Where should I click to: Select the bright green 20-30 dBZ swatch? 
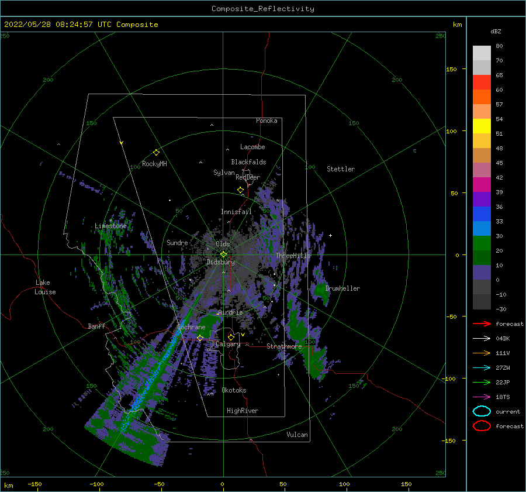(x=482, y=243)
